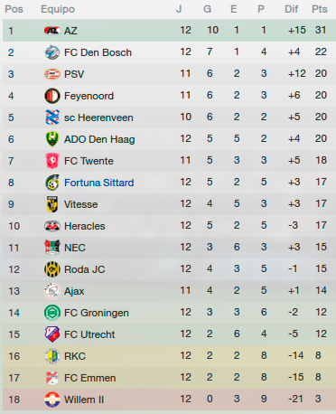Sort by the Pos column header

pos(14,9)
